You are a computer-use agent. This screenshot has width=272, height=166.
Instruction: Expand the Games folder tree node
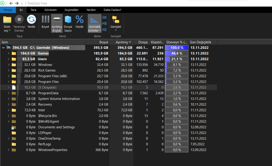8,53
